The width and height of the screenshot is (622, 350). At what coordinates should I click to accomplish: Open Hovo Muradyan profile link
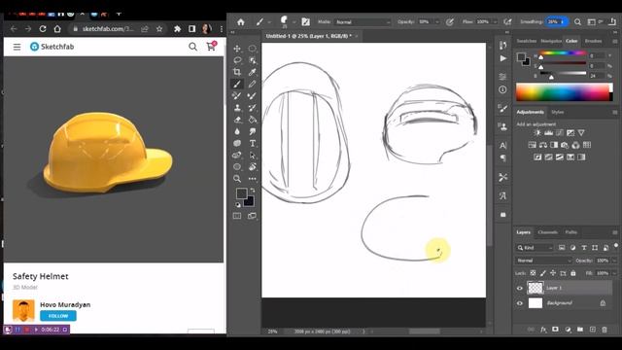click(x=65, y=304)
